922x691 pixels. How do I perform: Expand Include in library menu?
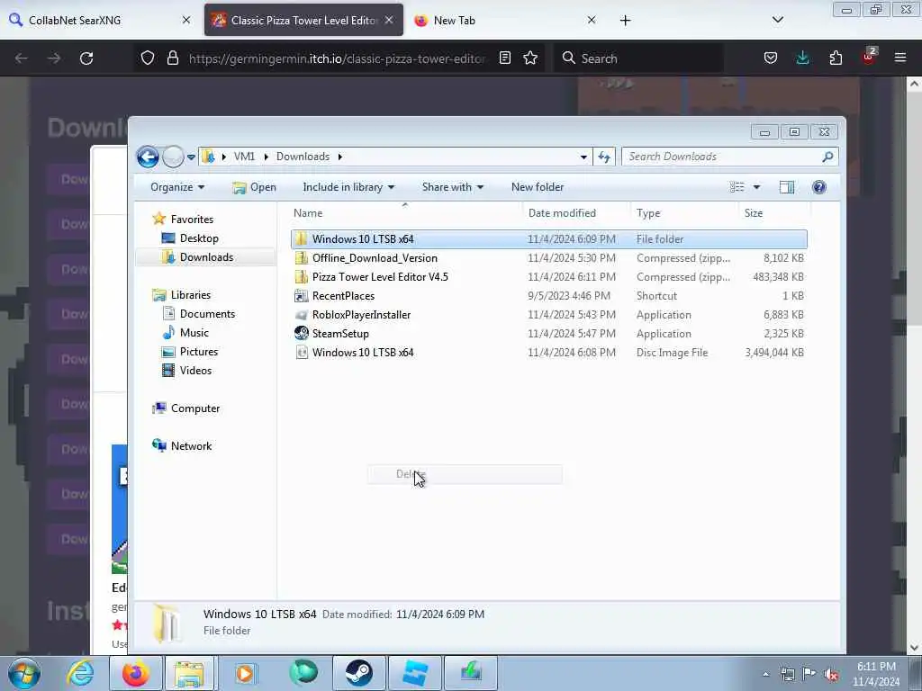[x=348, y=187]
